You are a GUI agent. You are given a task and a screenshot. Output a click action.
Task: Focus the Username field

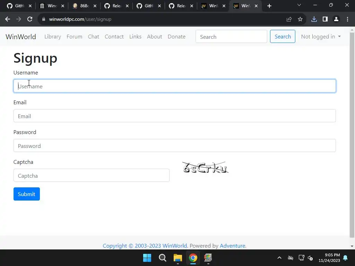pos(175,86)
